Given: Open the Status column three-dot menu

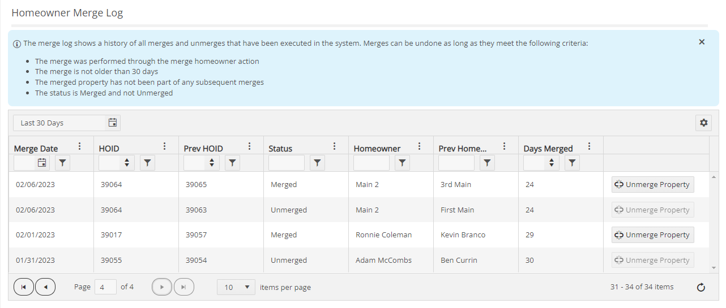Looking at the screenshot, I should point(334,146).
